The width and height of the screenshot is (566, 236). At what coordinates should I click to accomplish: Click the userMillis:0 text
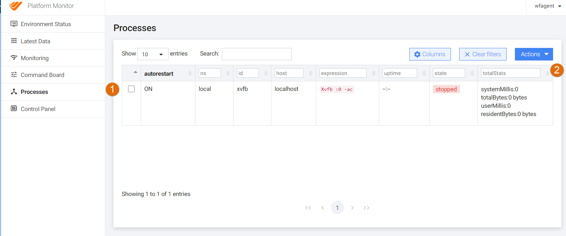point(496,106)
